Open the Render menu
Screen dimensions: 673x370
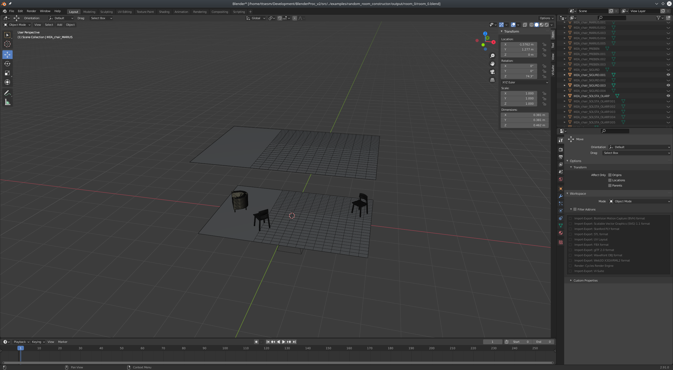(x=31, y=11)
